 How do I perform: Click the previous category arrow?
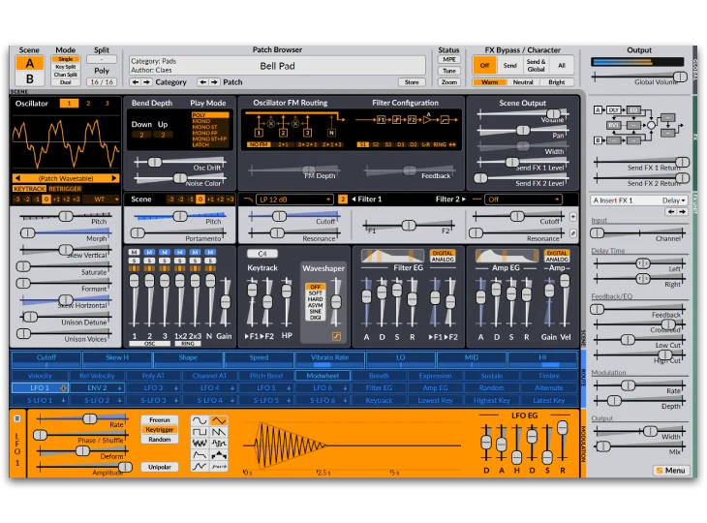135,82
